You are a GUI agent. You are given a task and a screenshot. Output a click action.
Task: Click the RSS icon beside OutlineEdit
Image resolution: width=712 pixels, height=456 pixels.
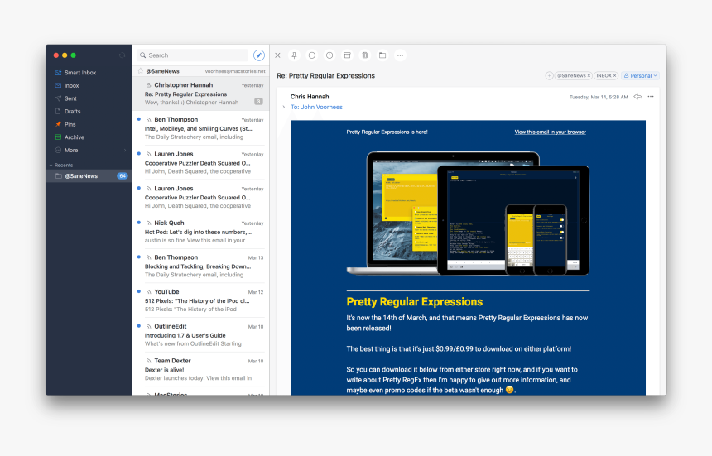click(x=148, y=326)
